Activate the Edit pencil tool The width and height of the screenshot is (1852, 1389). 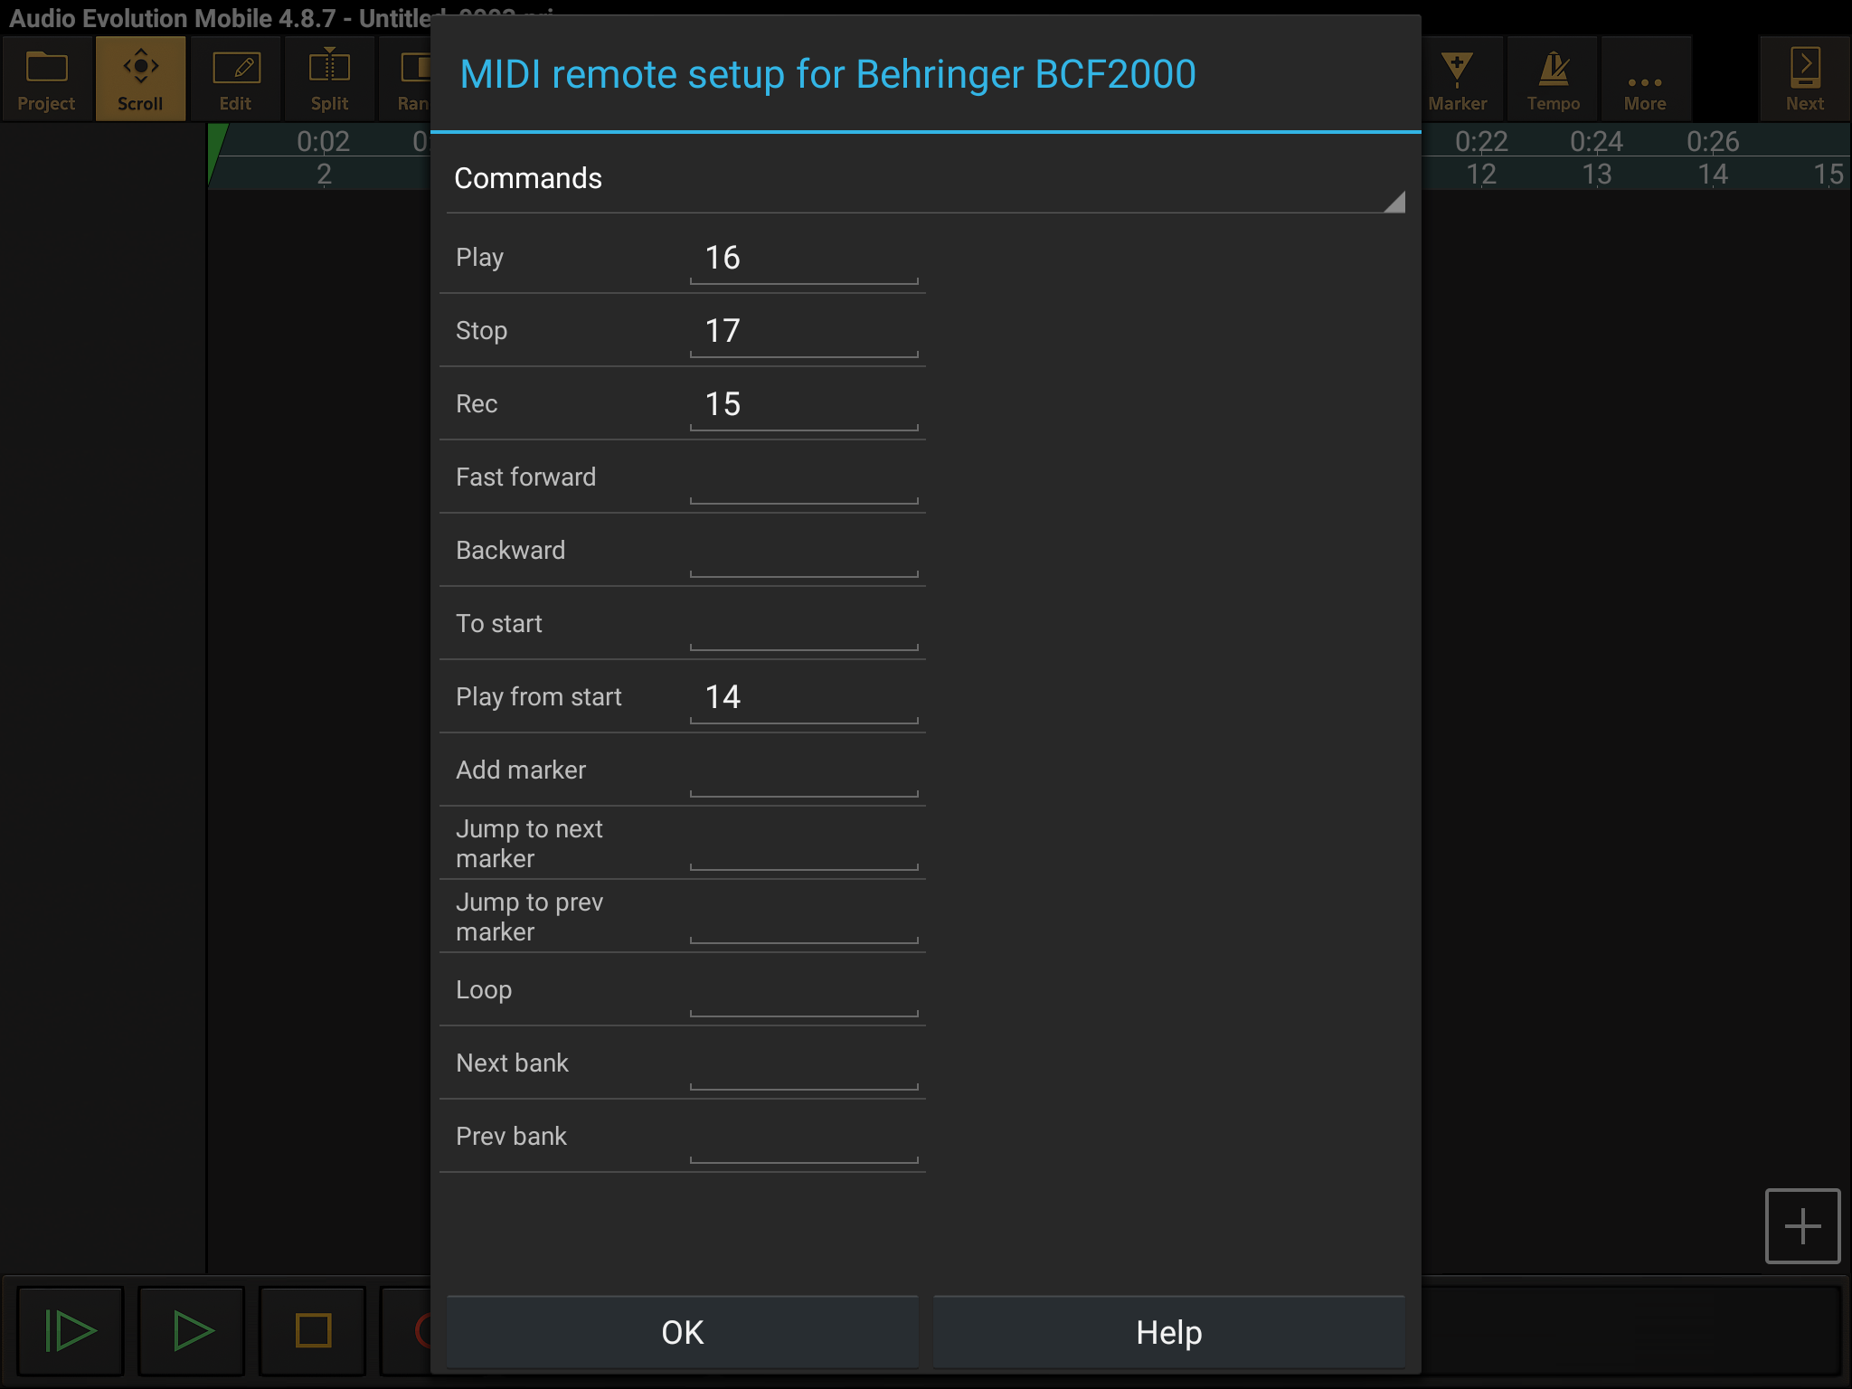tap(235, 80)
